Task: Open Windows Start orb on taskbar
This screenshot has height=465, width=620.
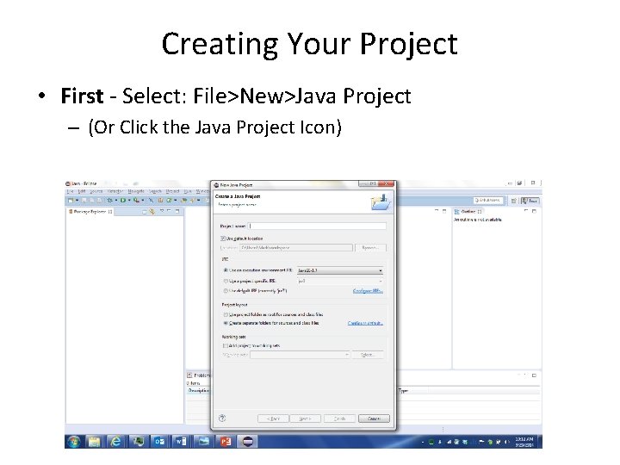Action: coord(73,442)
